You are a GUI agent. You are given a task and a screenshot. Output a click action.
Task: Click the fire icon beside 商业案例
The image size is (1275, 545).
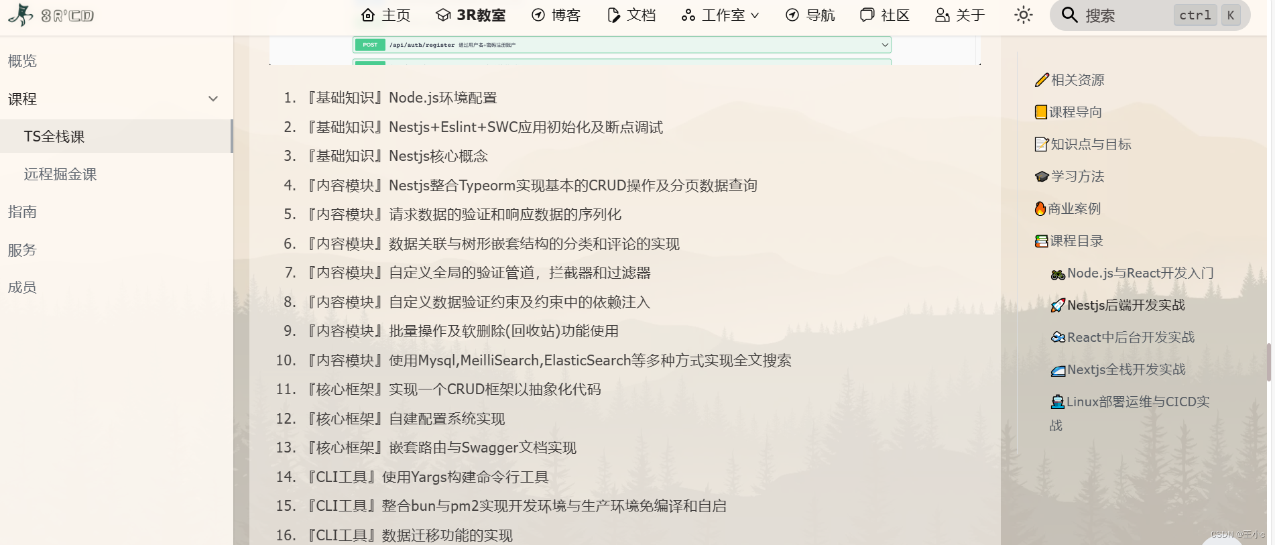coord(1040,208)
